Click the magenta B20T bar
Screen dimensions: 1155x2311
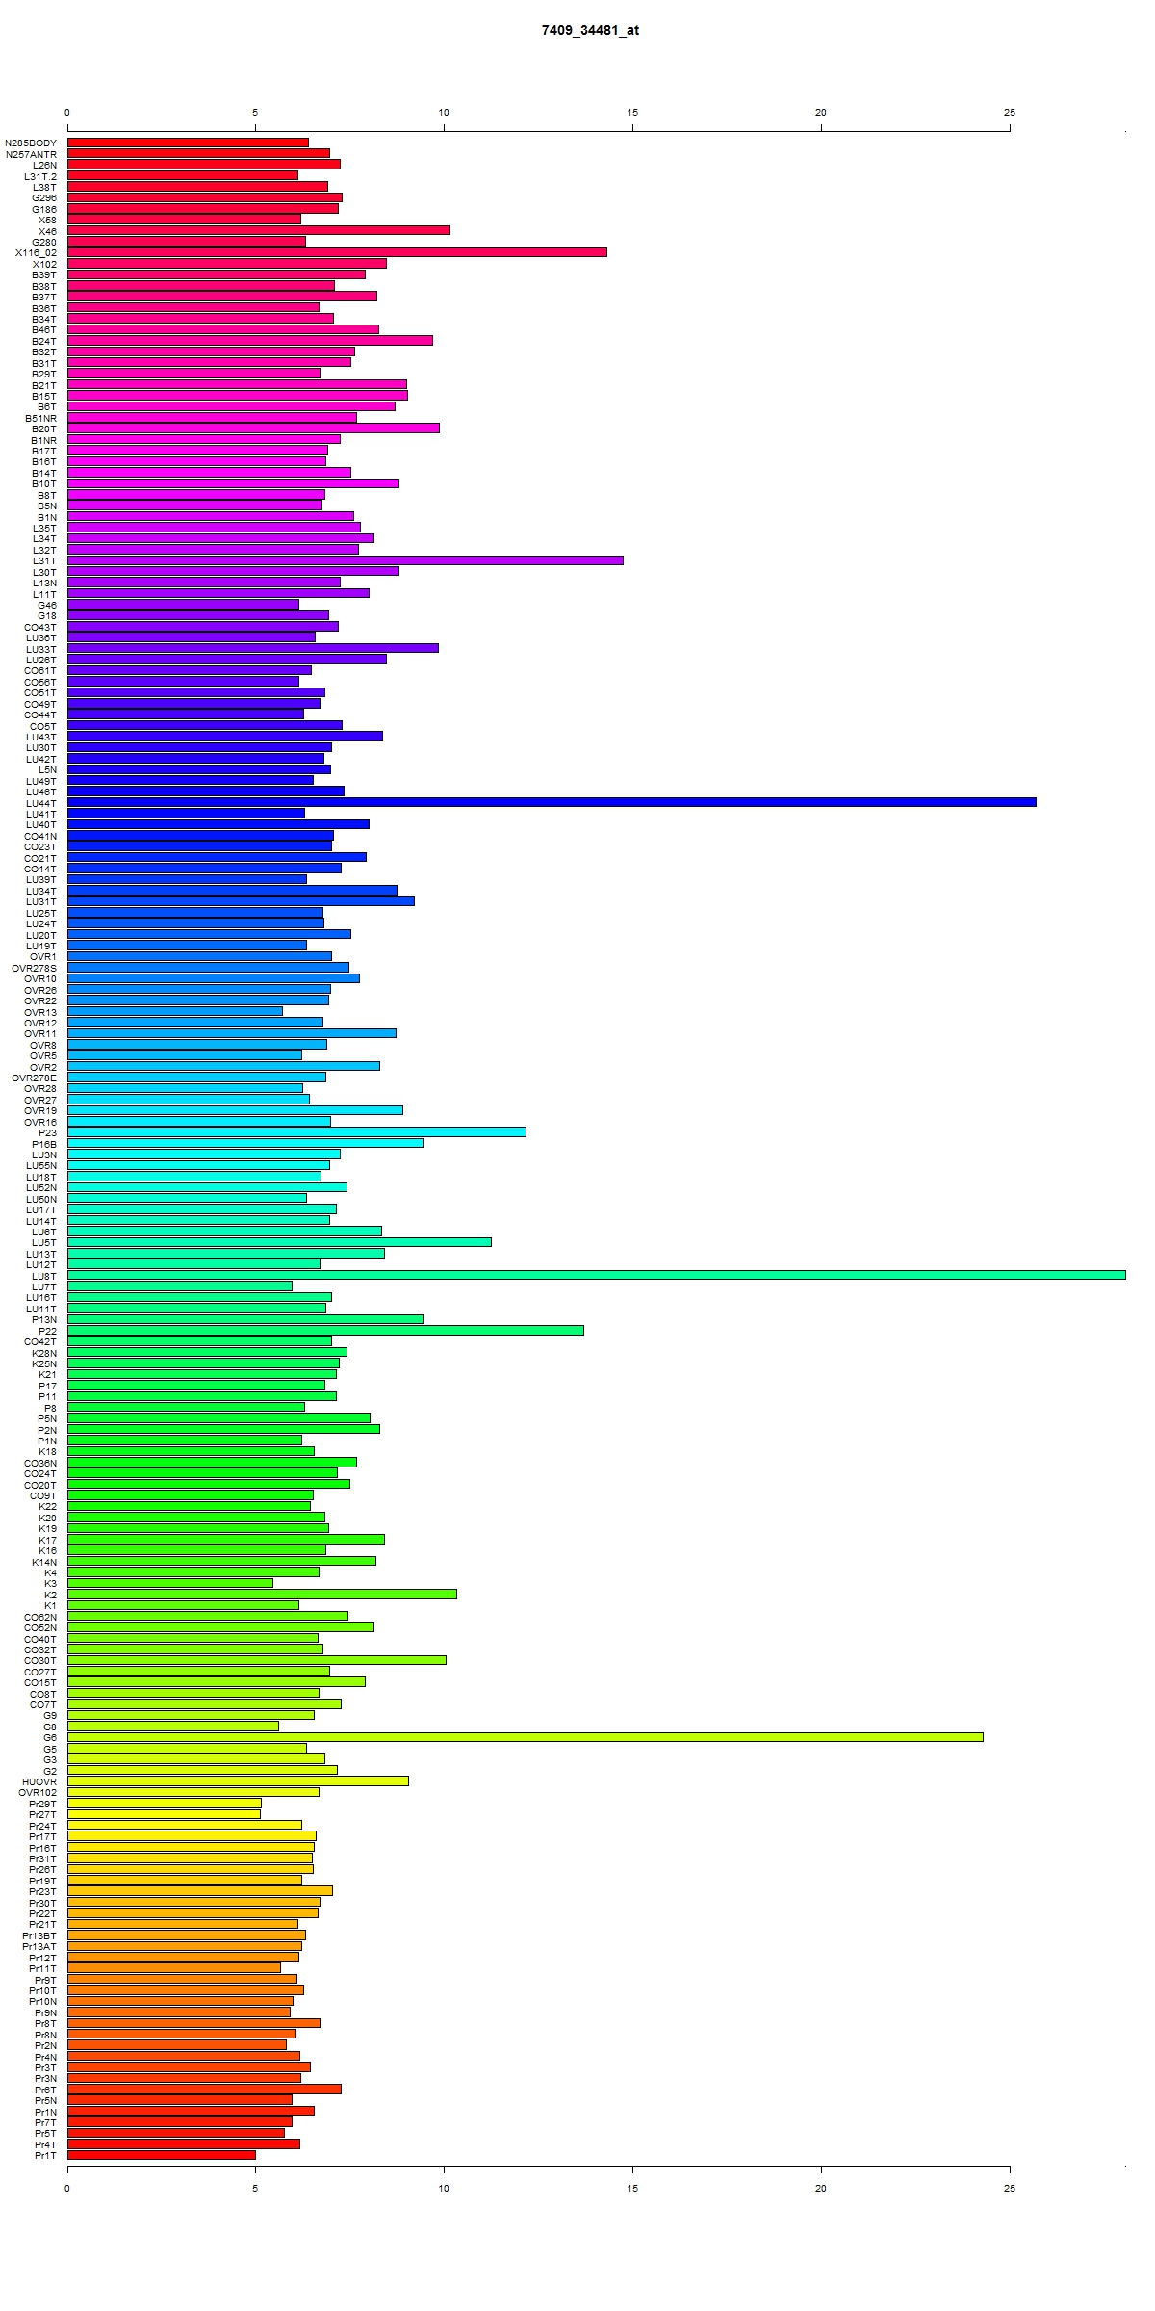coord(253,428)
